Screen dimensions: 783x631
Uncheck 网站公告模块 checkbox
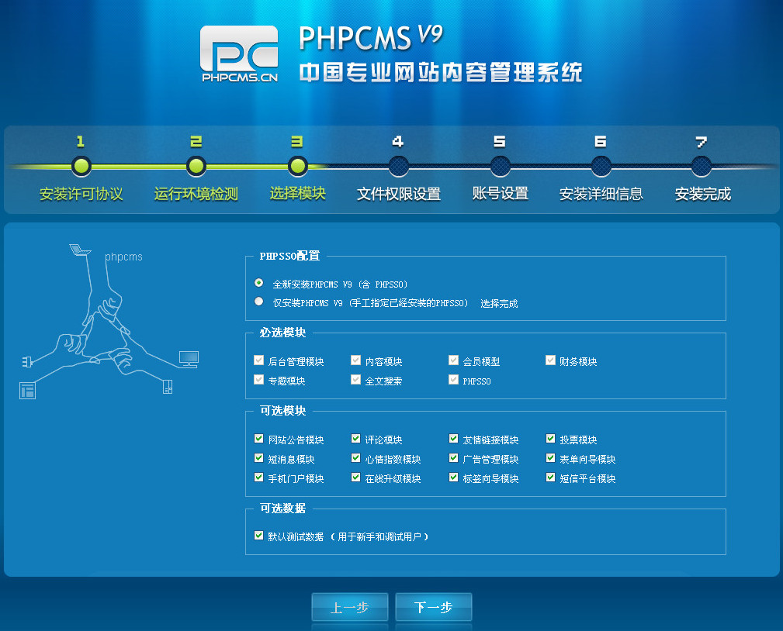[x=258, y=439]
